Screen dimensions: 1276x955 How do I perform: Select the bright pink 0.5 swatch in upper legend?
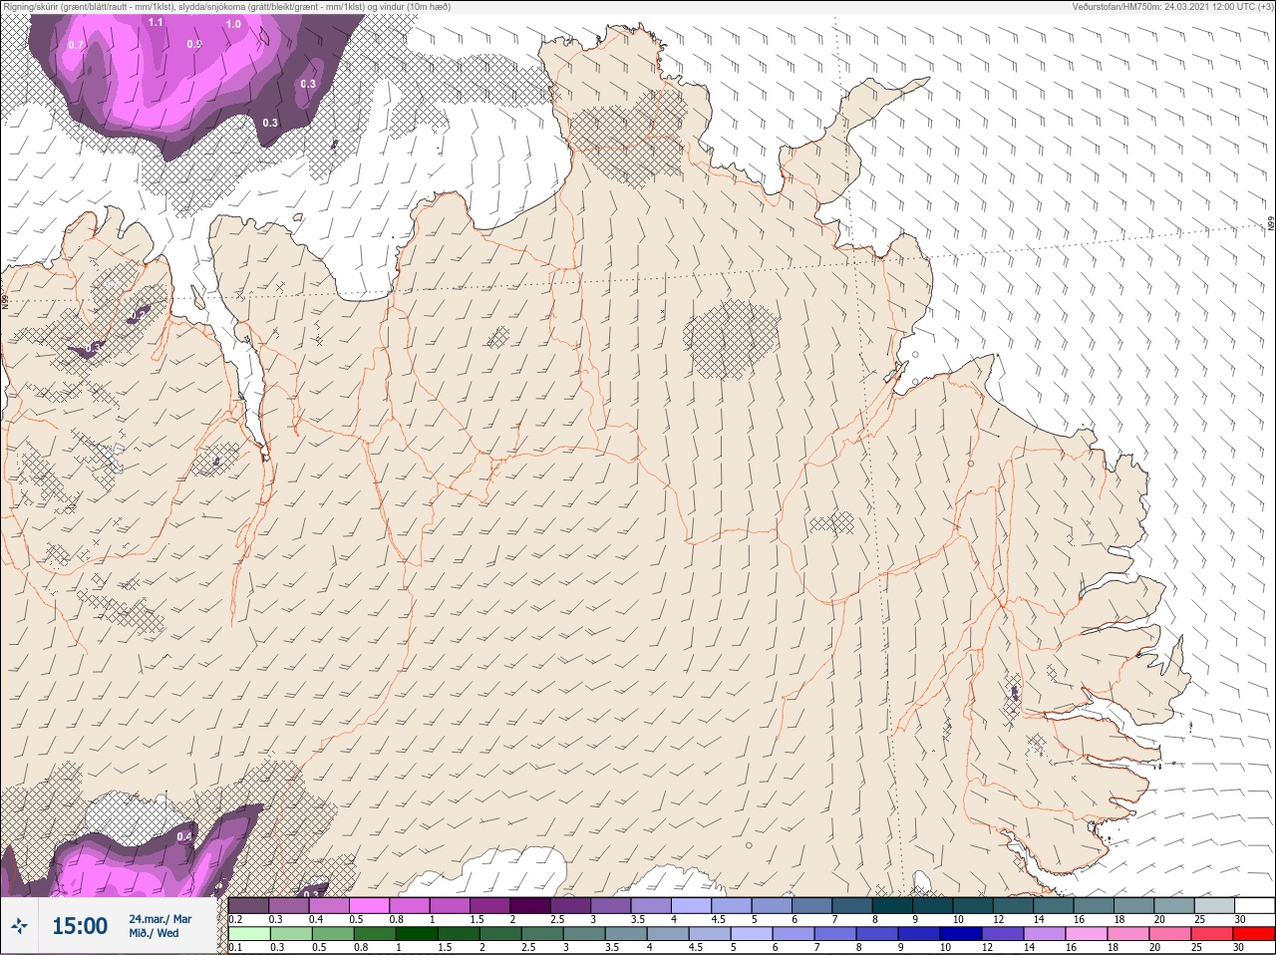coord(369,905)
